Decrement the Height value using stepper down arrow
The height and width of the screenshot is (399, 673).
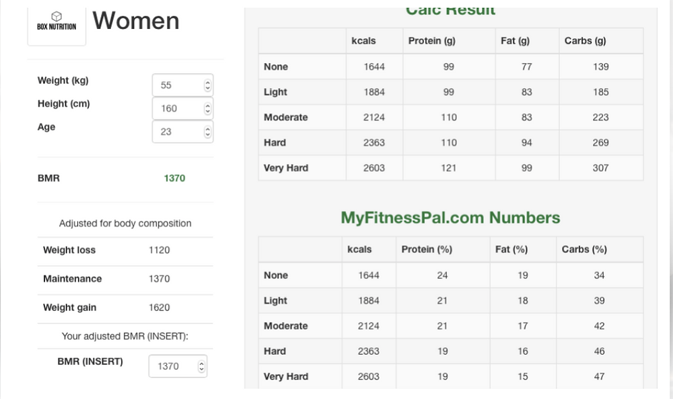click(x=209, y=112)
